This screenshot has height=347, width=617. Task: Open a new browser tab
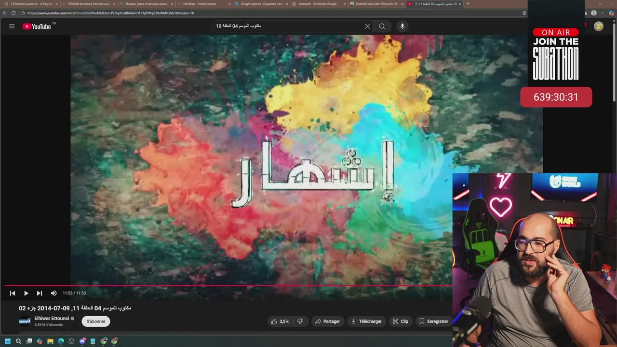468,4
